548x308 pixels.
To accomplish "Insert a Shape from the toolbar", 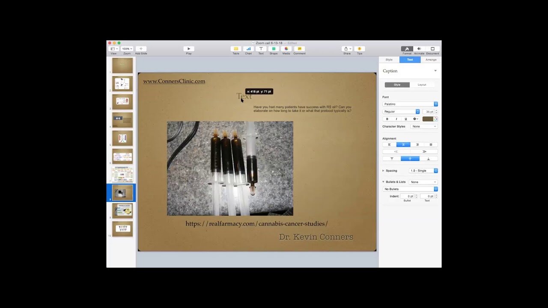I will pos(274,49).
